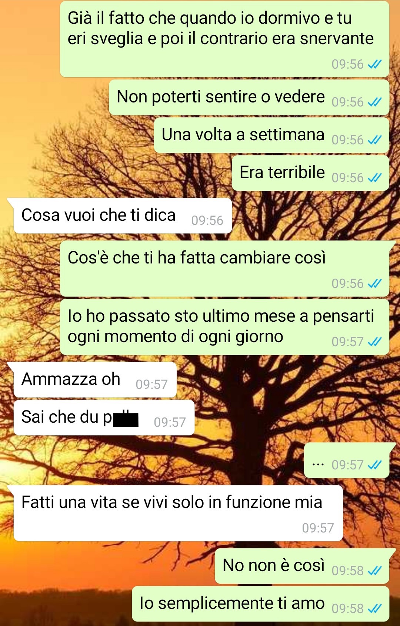400x626 pixels.
Task: Tap the 'Io semplicemente ti amo' message bubble
Action: click(260, 604)
